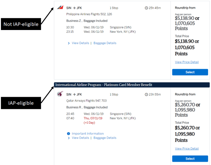This screenshot has width=211, height=165.
Task: Open Baggage Details for Philippine Airlines flight
Action: (105, 43)
